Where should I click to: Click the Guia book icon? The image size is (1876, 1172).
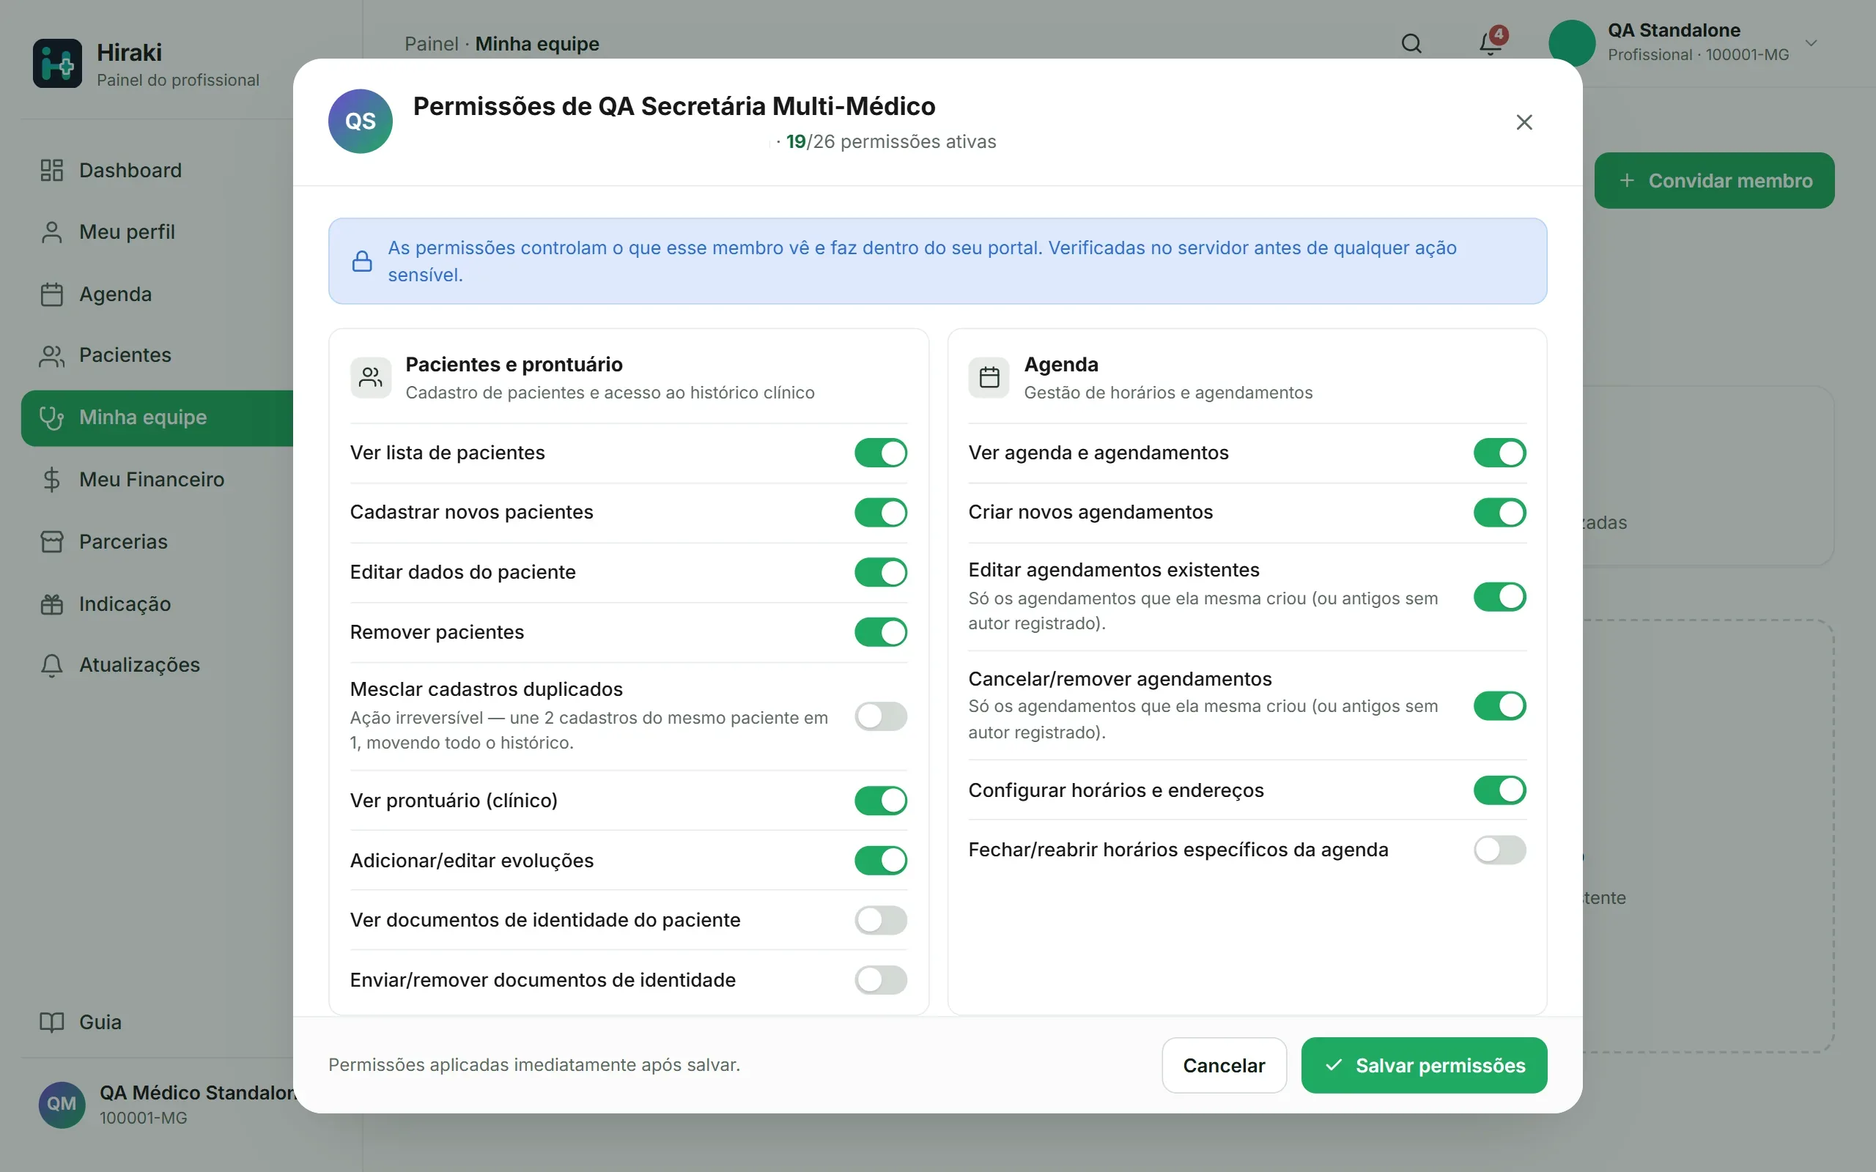51,1022
